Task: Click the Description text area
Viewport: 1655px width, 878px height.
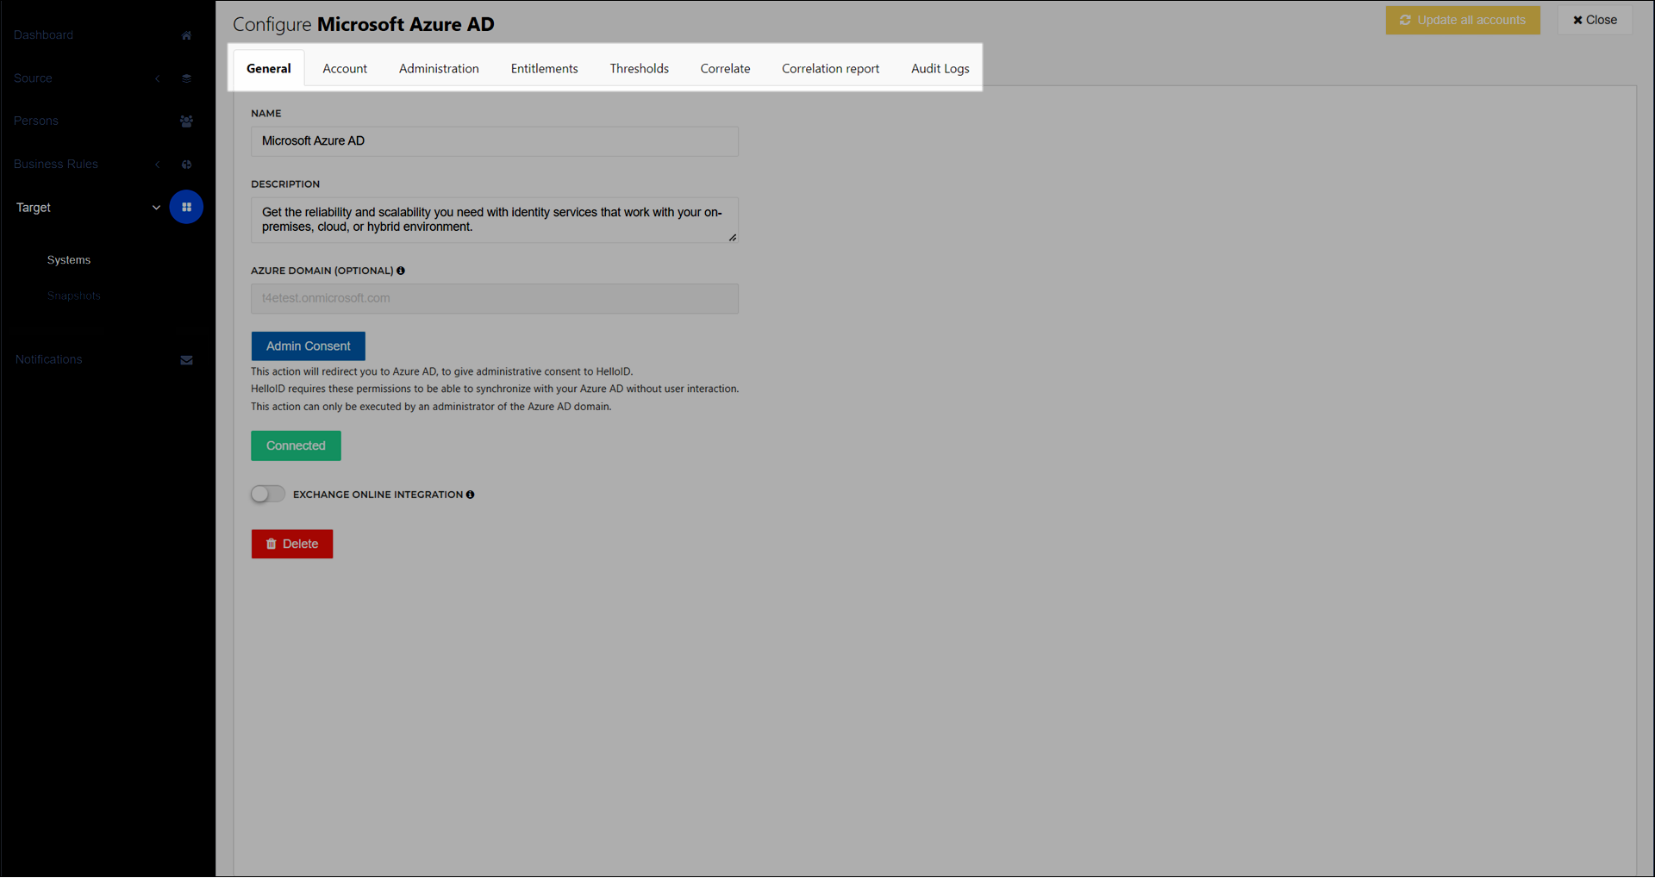Action: 495,221
